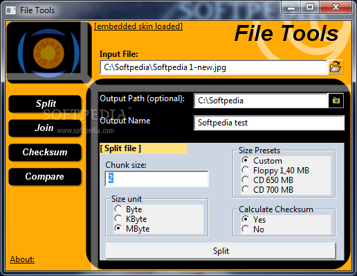Focus the Output Name field
Viewport: 357px width, 276px height.
click(269, 123)
